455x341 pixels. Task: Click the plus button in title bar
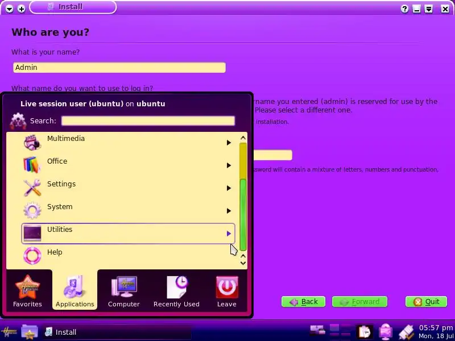tap(21, 9)
